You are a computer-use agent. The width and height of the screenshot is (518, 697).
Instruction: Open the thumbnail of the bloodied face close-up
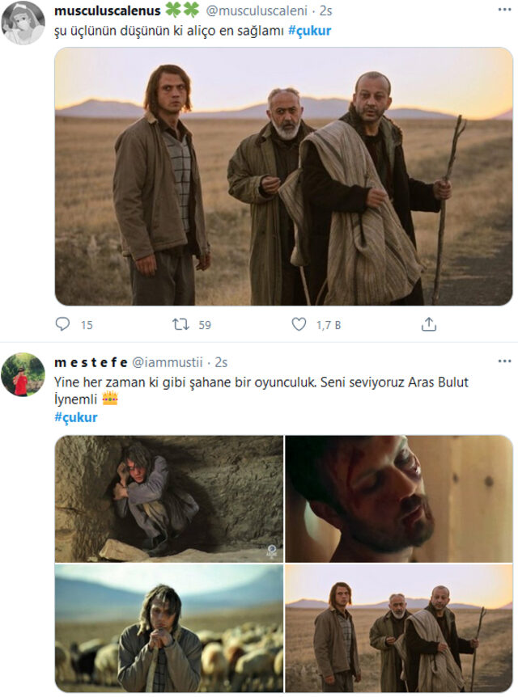(398, 498)
